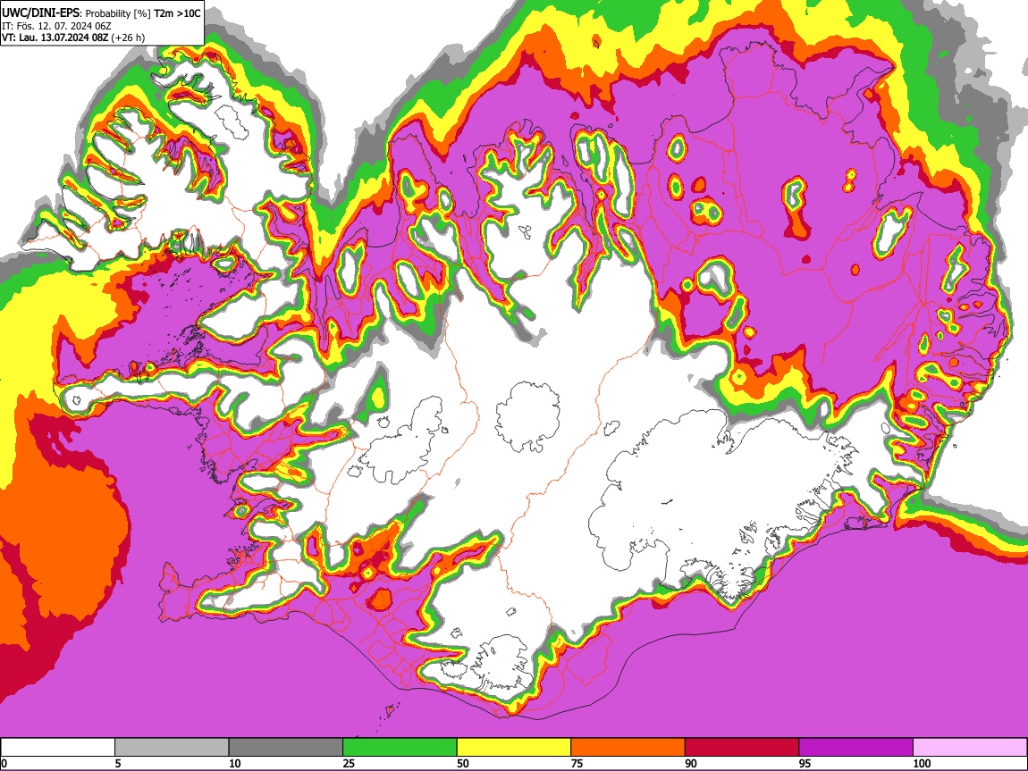Click the '(+26 h)' forecast offset text

pyautogui.click(x=128, y=38)
